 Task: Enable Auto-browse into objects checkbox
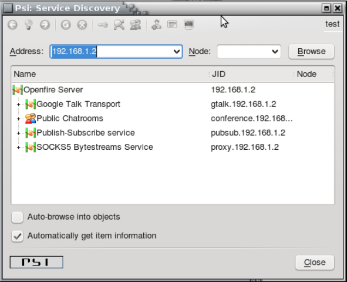pyautogui.click(x=17, y=217)
